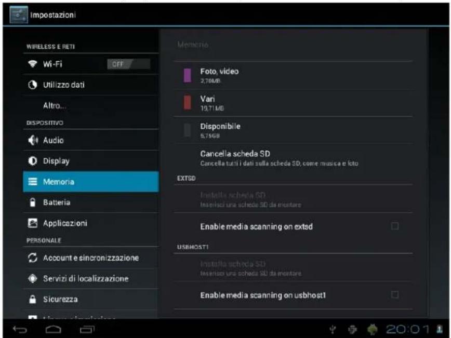Screen dimensions: 451x338
Task: Tap the Utilizzo dati pie icon
Action: pyautogui.click(x=33, y=85)
